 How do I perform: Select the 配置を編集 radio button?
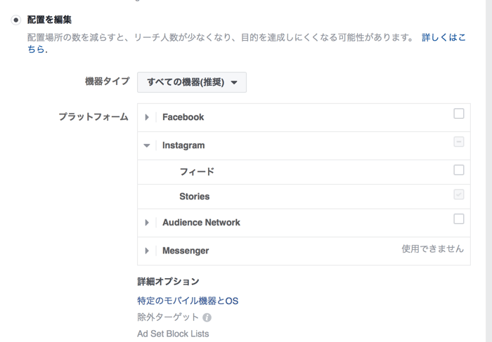(x=15, y=20)
